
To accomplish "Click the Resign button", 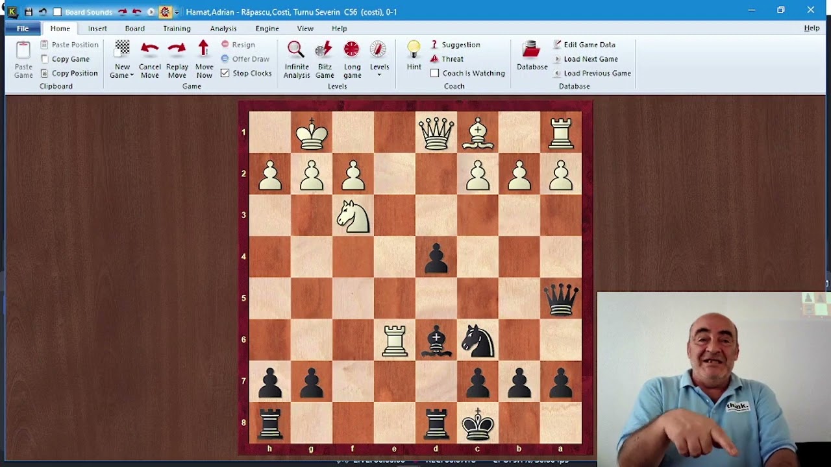I will click(x=238, y=45).
